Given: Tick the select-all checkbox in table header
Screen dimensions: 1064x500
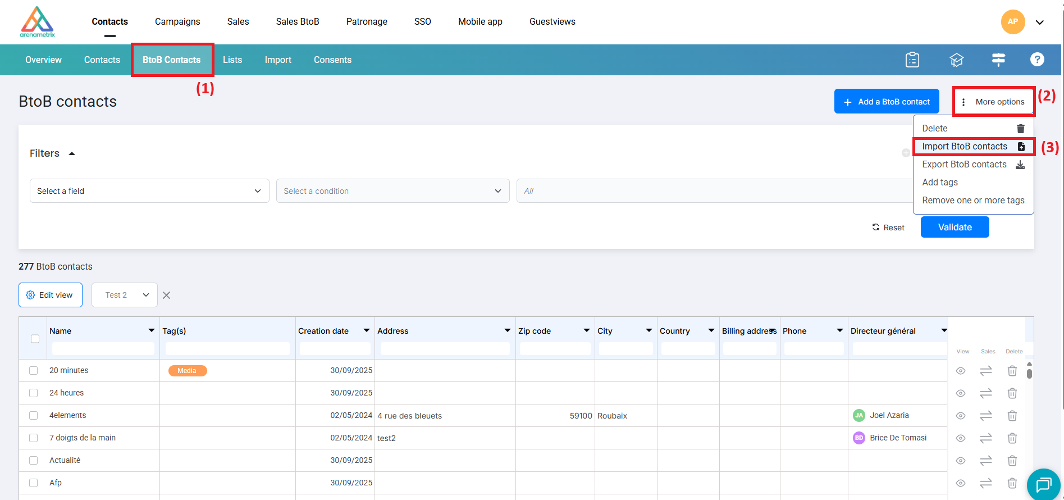Looking at the screenshot, I should pos(35,339).
